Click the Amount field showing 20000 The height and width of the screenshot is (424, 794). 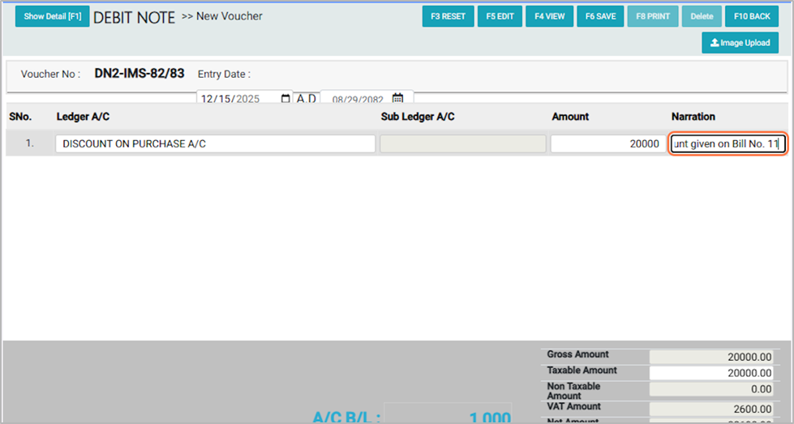coord(607,144)
